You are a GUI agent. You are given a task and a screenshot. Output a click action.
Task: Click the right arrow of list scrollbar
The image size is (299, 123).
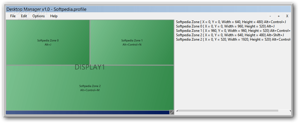coord(290,111)
